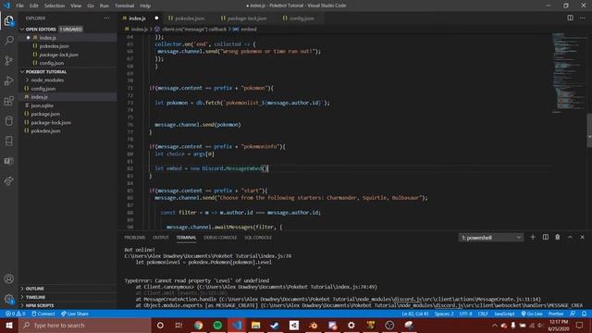Open the Extensions view

[x=8, y=101]
